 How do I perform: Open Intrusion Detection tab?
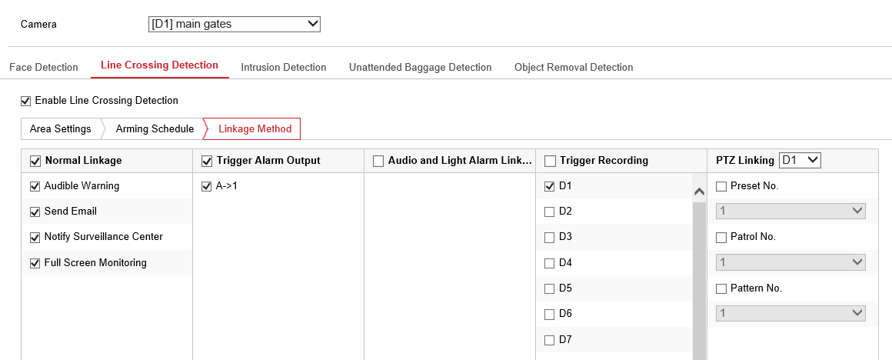(x=283, y=67)
